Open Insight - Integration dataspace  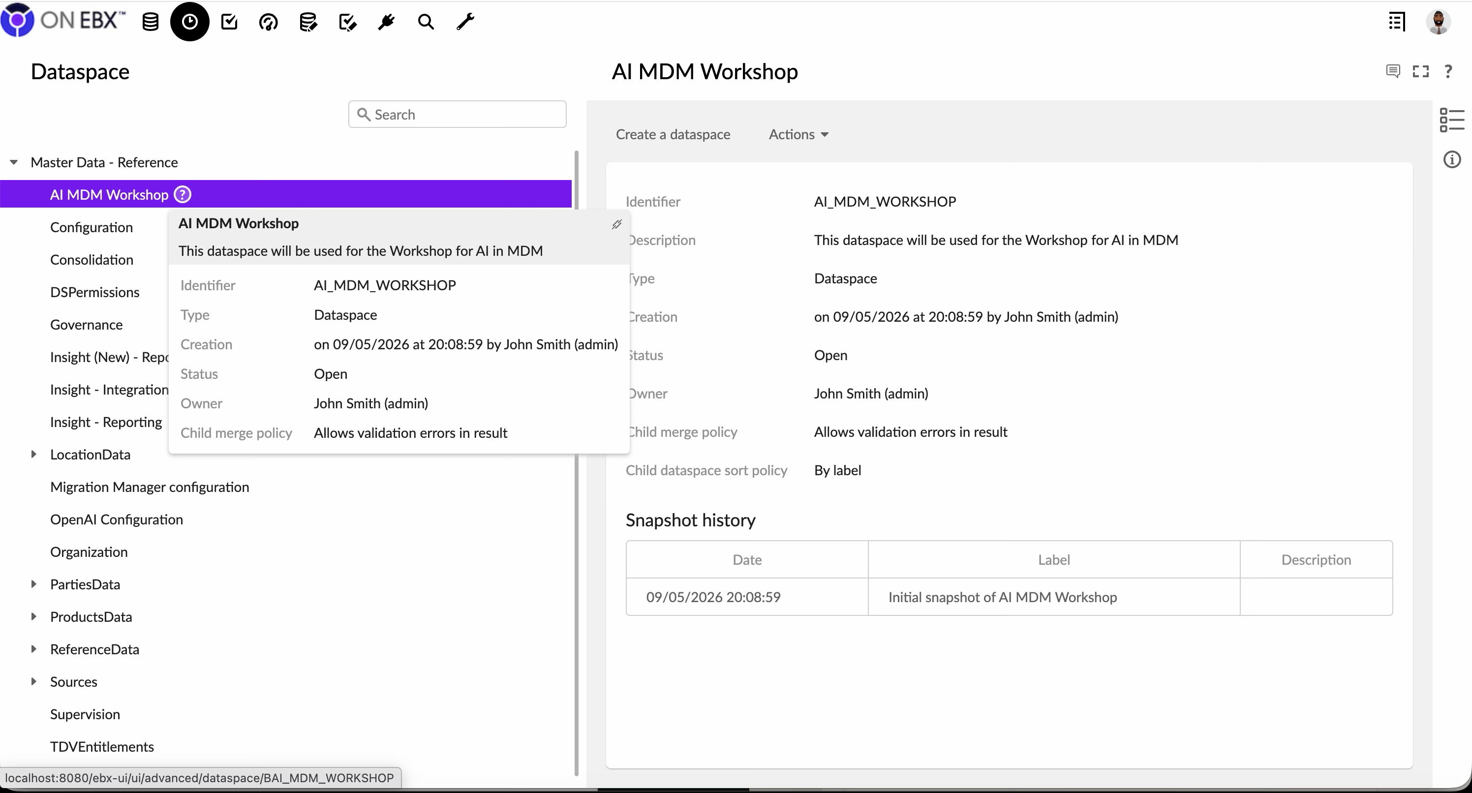pos(109,390)
